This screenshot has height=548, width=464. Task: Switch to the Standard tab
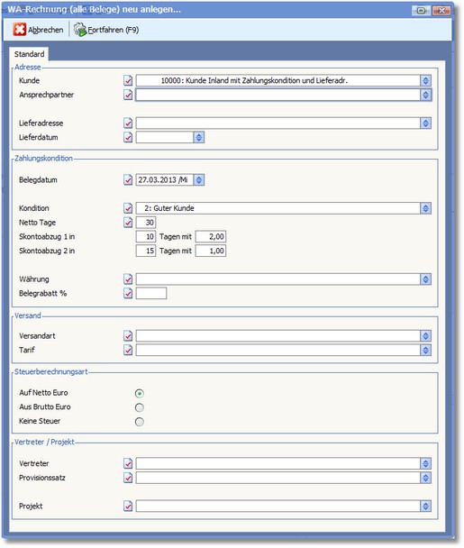(x=30, y=54)
